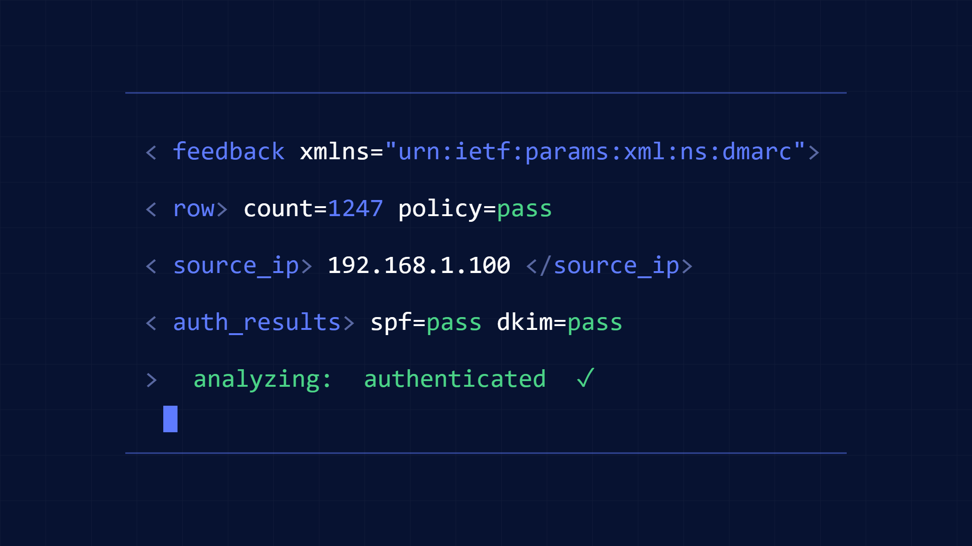Click the 'row' tag name

(194, 209)
